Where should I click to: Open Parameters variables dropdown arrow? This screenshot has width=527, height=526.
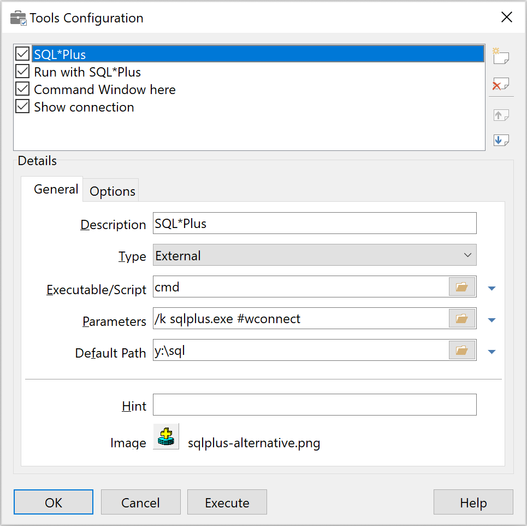pyautogui.click(x=492, y=320)
